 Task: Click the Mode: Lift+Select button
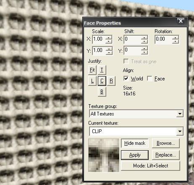point(150,166)
